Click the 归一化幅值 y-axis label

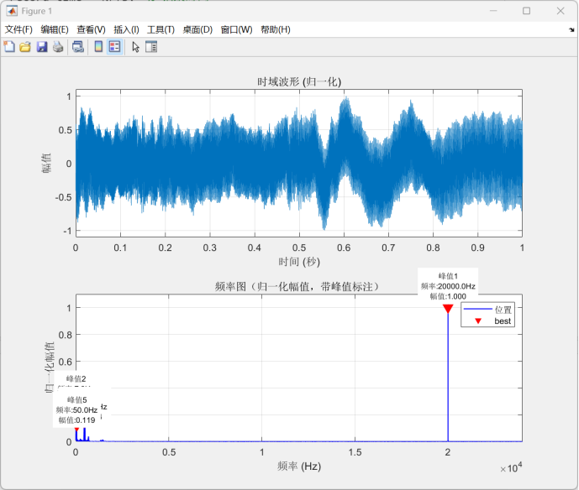click(x=50, y=367)
